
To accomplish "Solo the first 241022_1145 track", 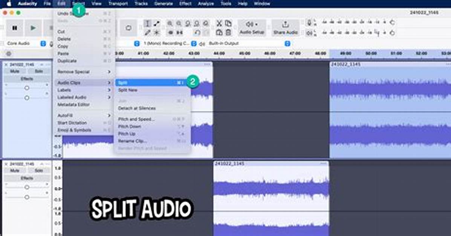I will coord(38,71).
